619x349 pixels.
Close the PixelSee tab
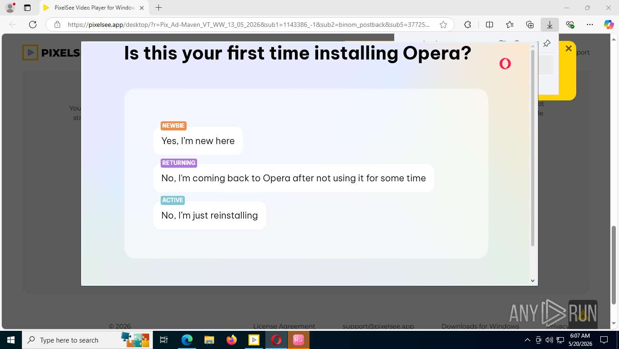click(x=142, y=8)
